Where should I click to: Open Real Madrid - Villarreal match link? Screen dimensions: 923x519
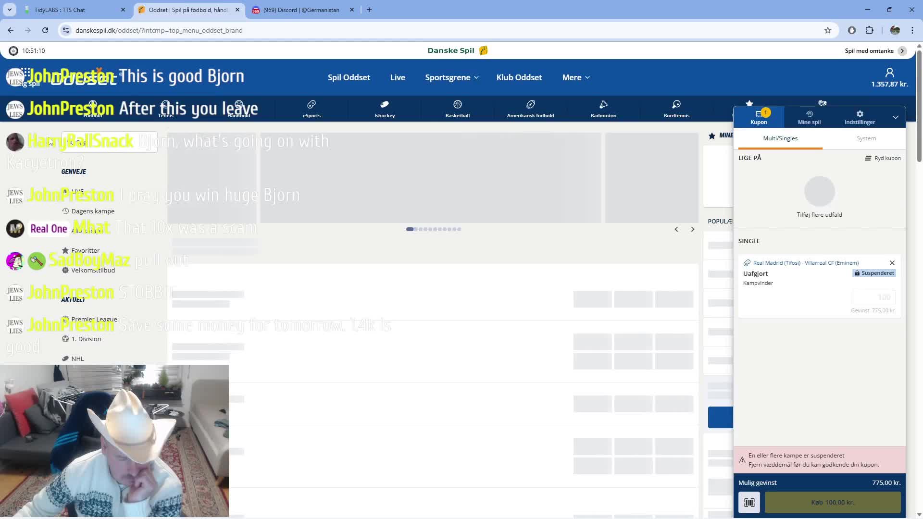coord(806,263)
